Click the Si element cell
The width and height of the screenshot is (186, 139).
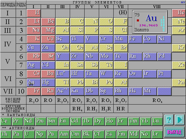pos(77,30)
